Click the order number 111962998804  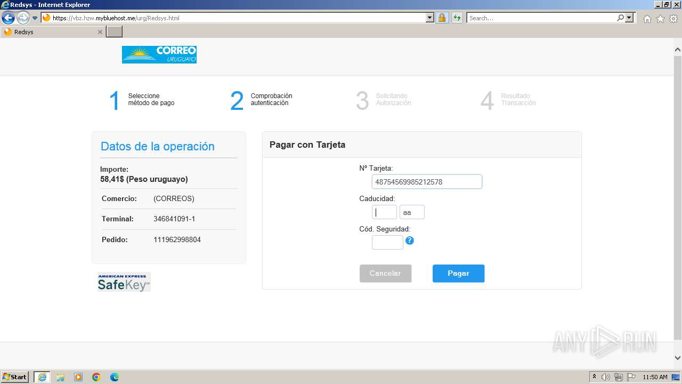[x=177, y=239]
